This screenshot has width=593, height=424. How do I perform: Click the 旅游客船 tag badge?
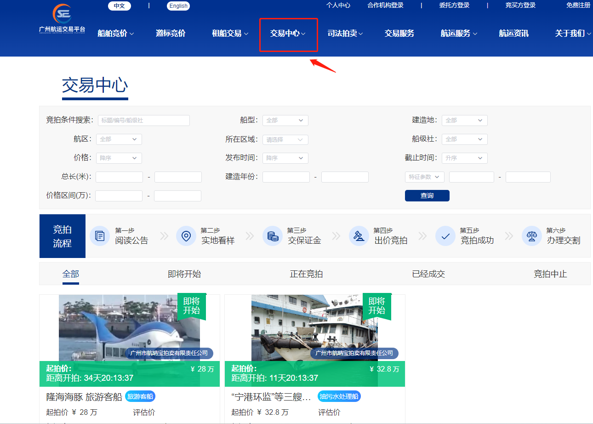pyautogui.click(x=140, y=396)
